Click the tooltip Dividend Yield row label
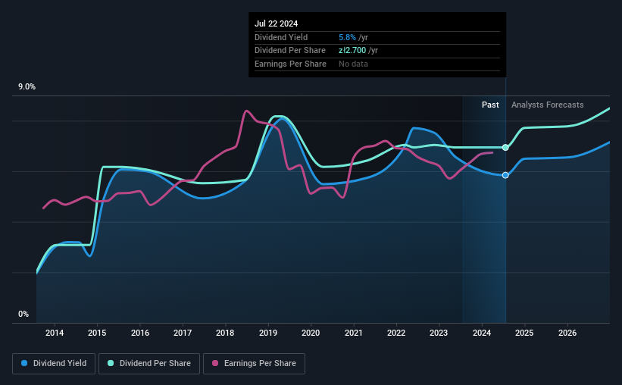Screen dimensions: 622x385 [x=281, y=37]
